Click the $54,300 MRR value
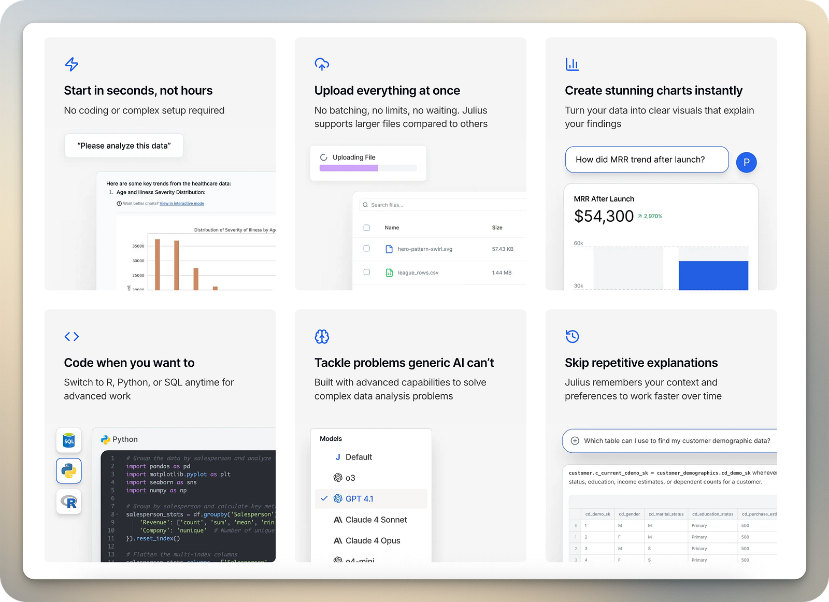This screenshot has width=829, height=602. [x=604, y=216]
